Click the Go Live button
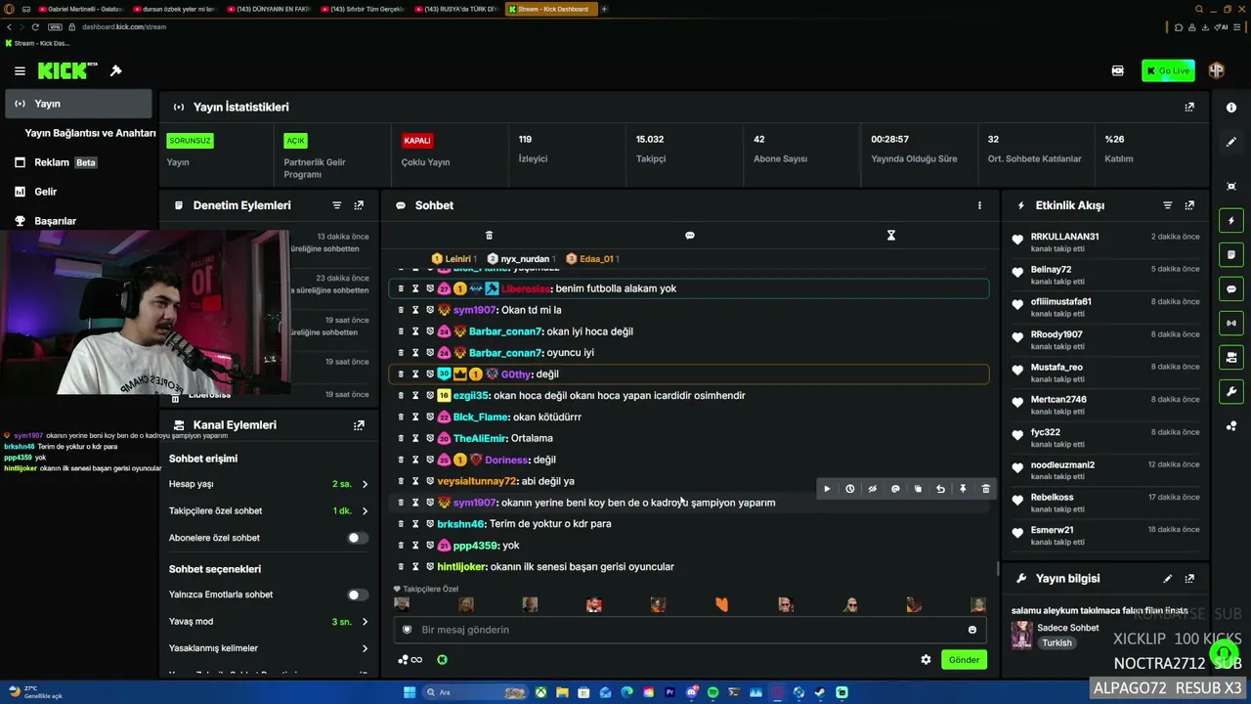This screenshot has width=1251, height=704. [x=1168, y=70]
